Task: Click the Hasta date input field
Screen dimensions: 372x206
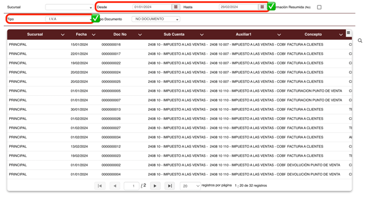Action: [238, 7]
